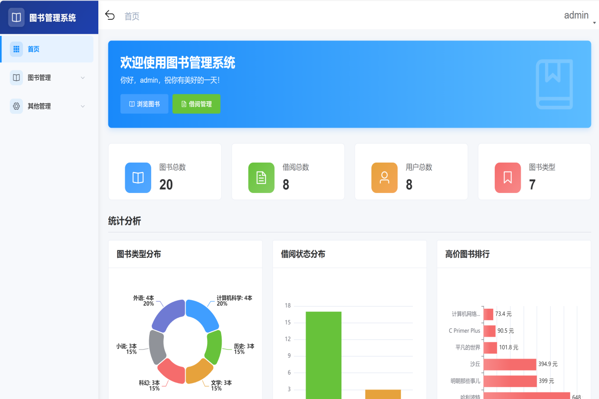The image size is (599, 399).
Task: Click the book icon next to 图书管理
Action: tap(15, 77)
